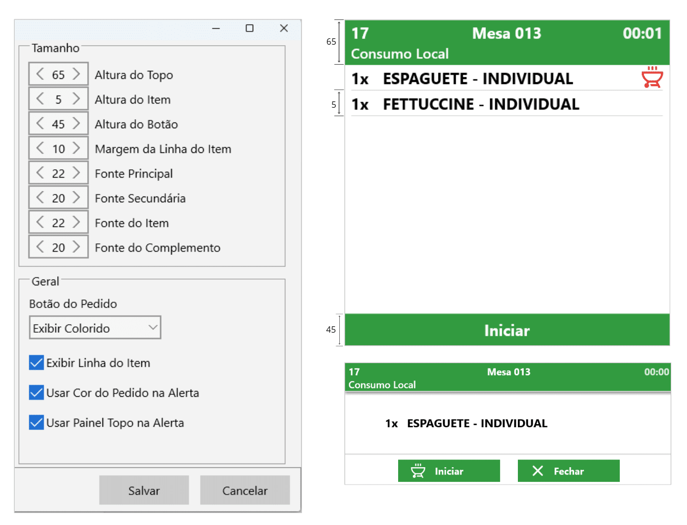Decrease the Margem da Linha do Item value
Viewport: 687px width, 525px height.
[40, 148]
